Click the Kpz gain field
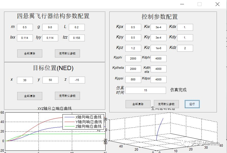Viewport: 227px width, 153px height. click(x=133, y=48)
